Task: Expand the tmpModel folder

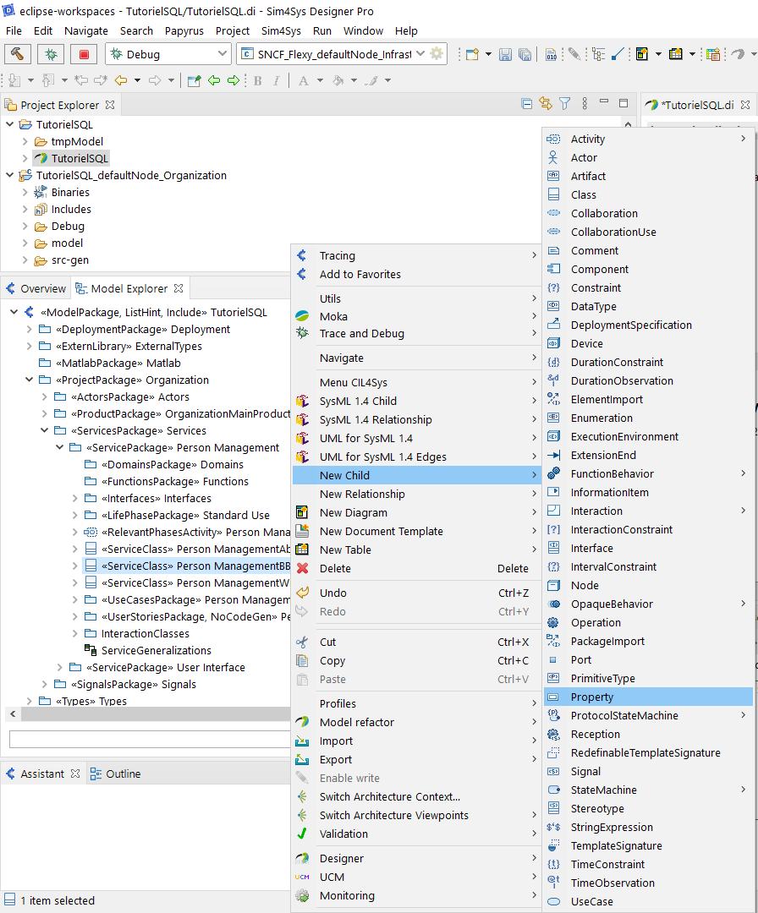Action: coord(25,141)
